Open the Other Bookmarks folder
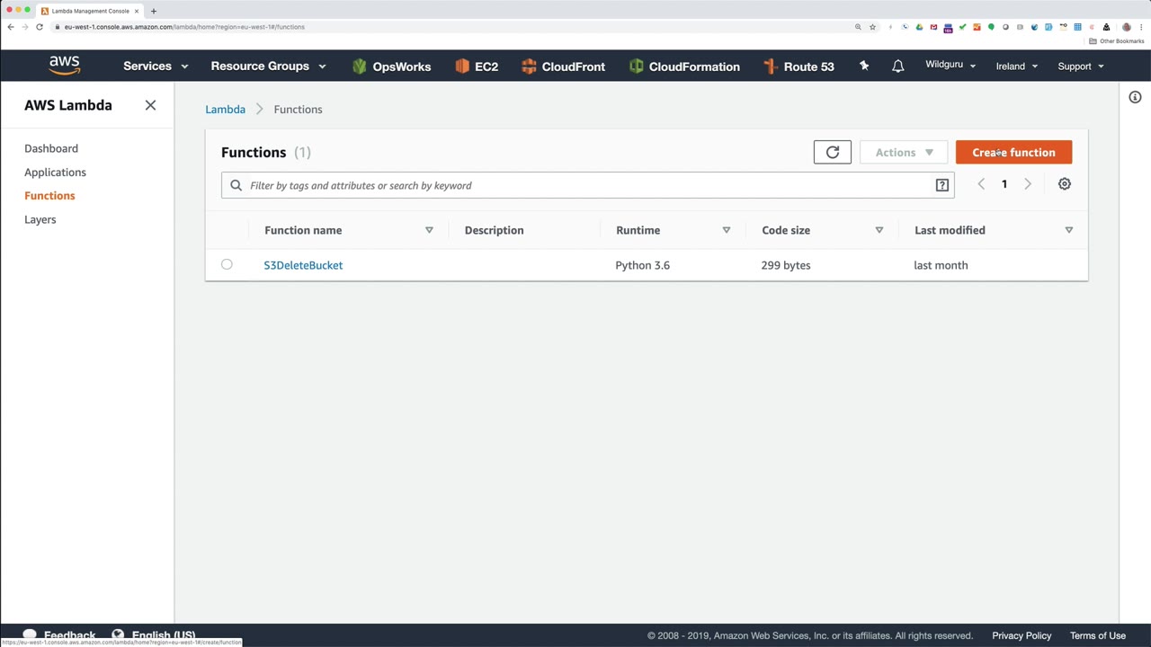The image size is (1151, 647). point(1117,41)
